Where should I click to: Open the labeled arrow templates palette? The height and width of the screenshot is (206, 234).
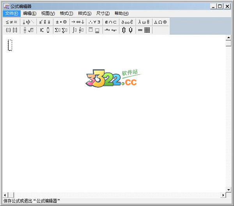click(111, 30)
